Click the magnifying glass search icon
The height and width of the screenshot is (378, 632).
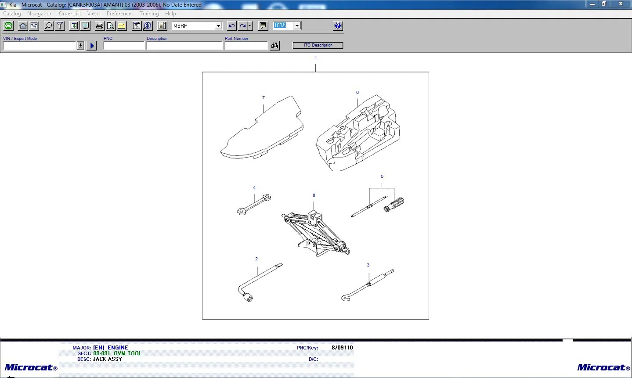point(49,26)
